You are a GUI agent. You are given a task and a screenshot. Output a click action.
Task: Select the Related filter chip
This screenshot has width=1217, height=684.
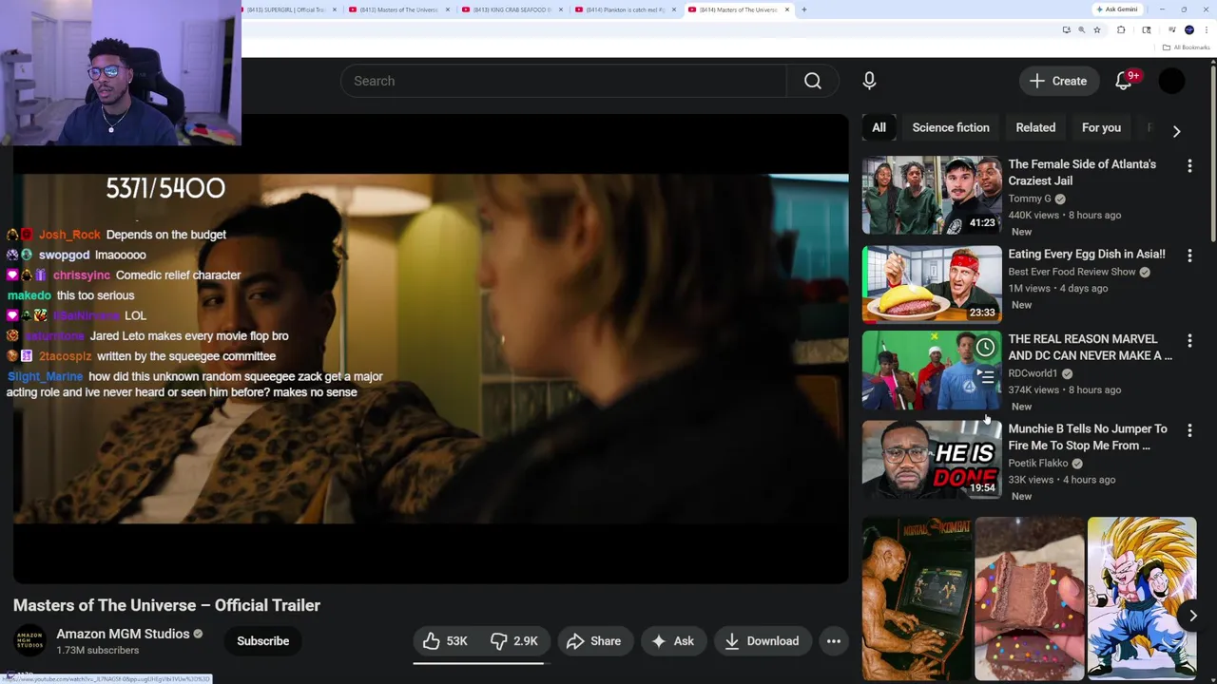point(1035,127)
